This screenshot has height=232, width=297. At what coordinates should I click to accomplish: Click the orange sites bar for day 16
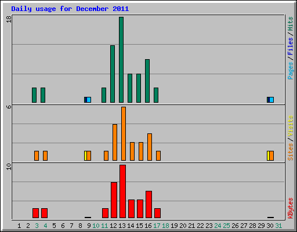[x=150, y=147]
